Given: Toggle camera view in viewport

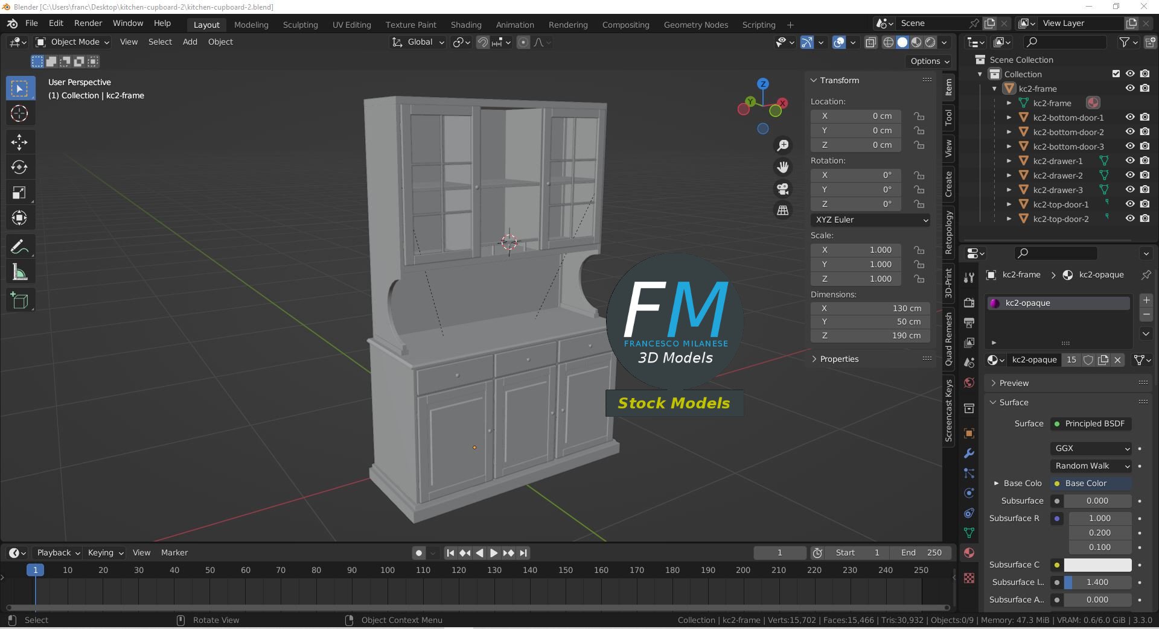Looking at the screenshot, I should [783, 189].
